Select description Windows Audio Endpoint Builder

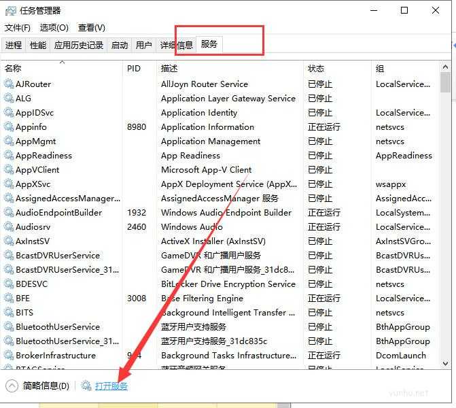click(x=226, y=212)
